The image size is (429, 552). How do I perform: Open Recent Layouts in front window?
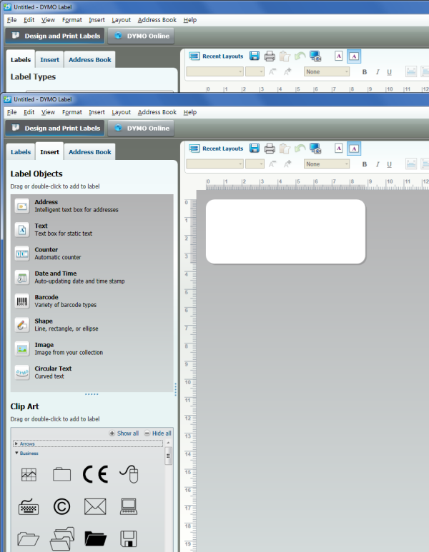click(x=216, y=149)
